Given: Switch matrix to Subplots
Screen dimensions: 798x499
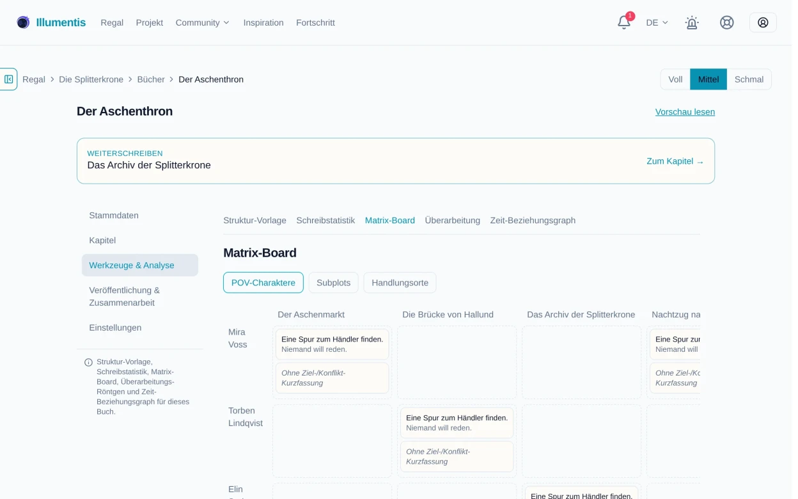Looking at the screenshot, I should [334, 283].
